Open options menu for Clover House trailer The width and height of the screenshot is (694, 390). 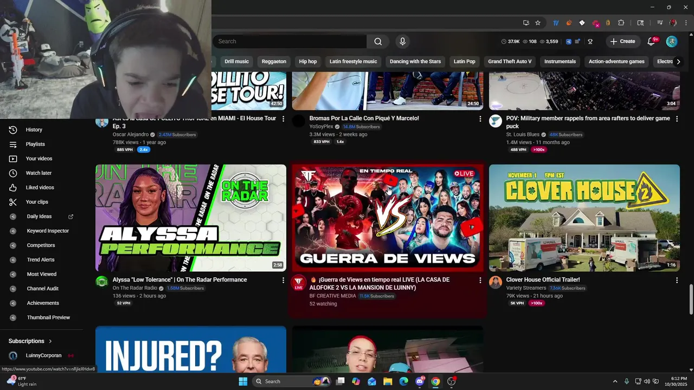tap(677, 280)
